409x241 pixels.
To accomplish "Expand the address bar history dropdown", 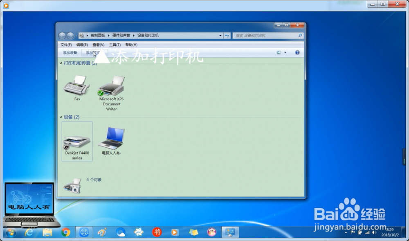I will click(x=220, y=36).
